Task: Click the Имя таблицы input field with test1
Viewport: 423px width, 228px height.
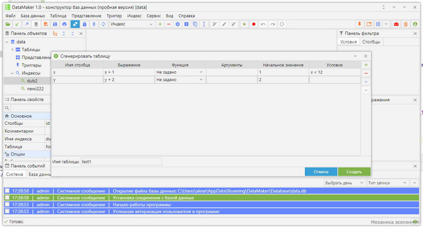Action: point(121,162)
